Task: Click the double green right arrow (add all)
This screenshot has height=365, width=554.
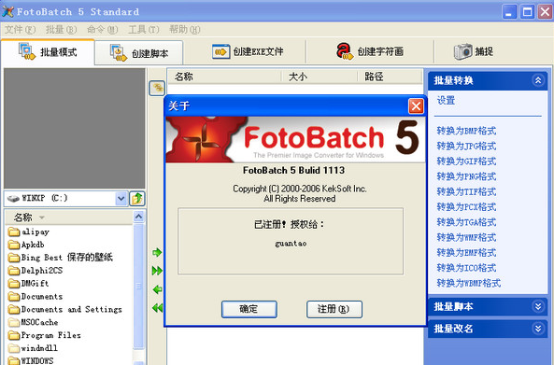Action: click(157, 271)
